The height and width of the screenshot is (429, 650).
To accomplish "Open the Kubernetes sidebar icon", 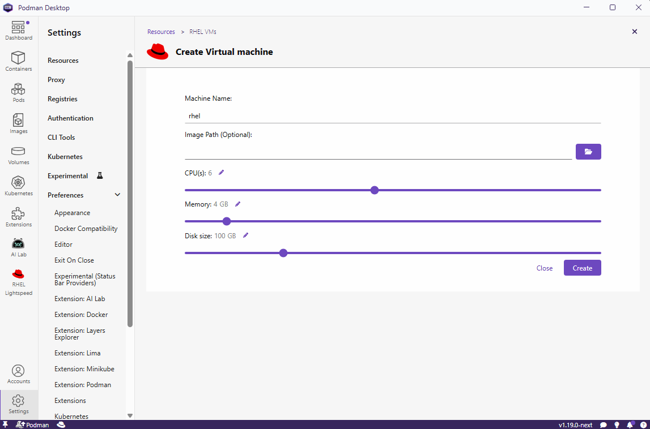I will 19,185.
